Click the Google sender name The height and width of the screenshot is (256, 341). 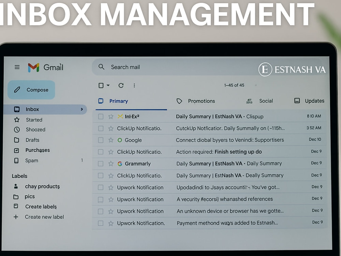click(x=133, y=140)
